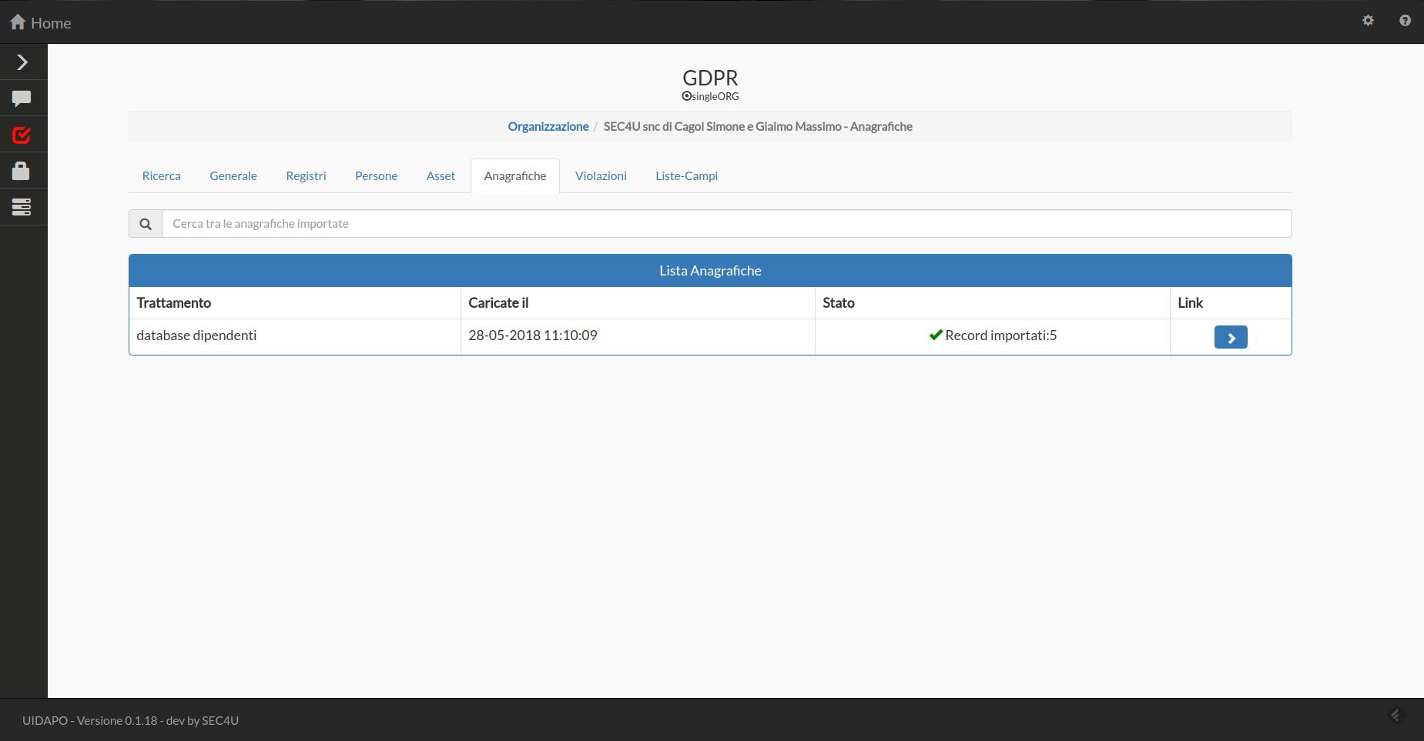
Task: Switch to the Ricerca tab
Action: click(161, 175)
